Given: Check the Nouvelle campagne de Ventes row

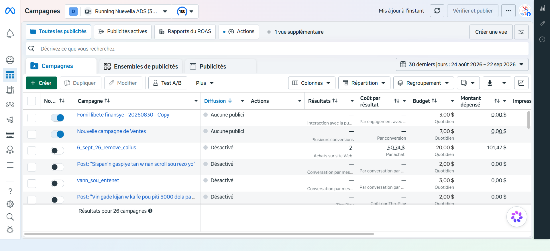Looking at the screenshot, I should [x=32, y=134].
